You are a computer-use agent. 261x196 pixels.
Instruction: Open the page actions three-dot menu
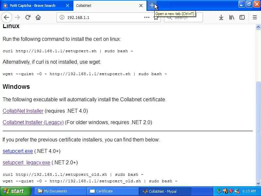point(146,17)
